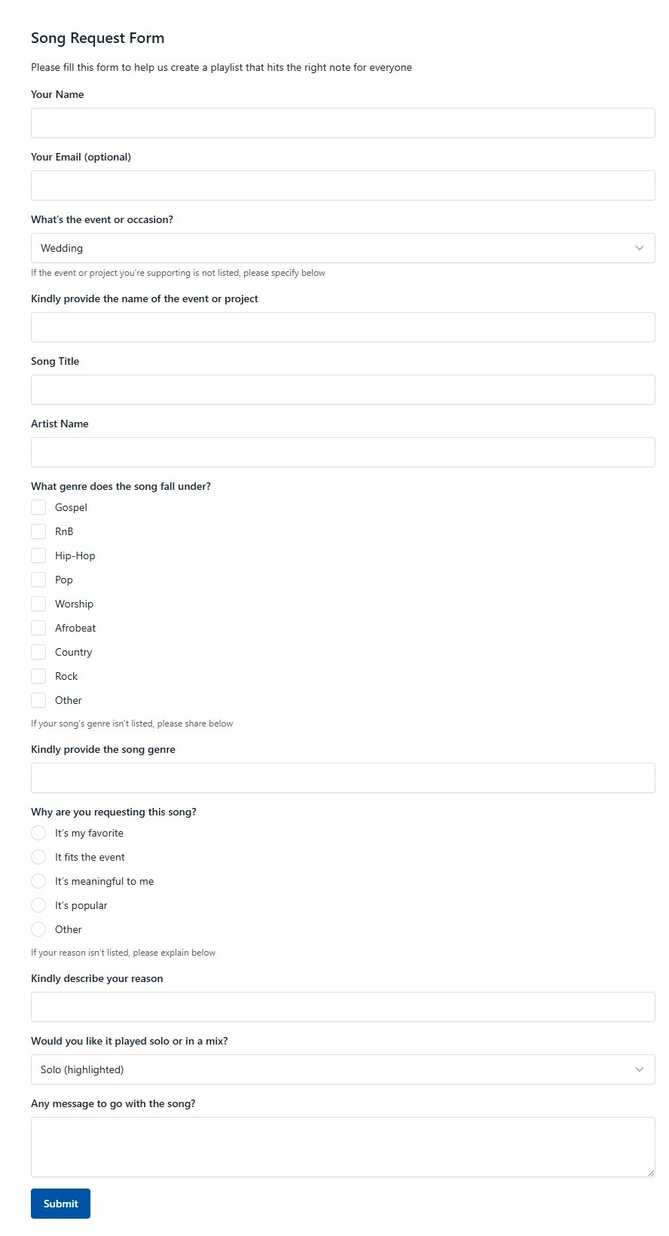The image size is (669, 1236).
Task: Click the song message text area
Action: (343, 1146)
